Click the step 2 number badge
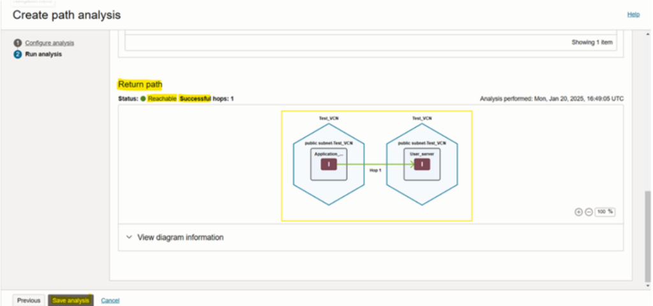The height and width of the screenshot is (306, 653). 18,54
